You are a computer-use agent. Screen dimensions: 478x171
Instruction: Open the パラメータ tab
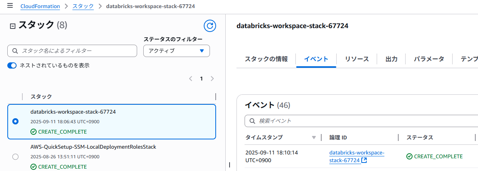point(429,59)
